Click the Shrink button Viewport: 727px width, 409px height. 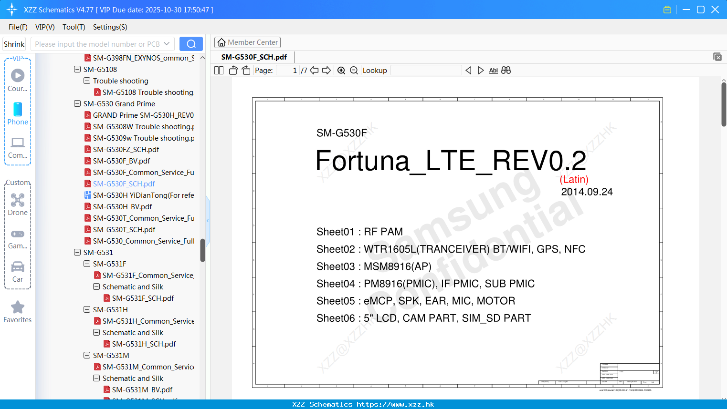click(14, 44)
